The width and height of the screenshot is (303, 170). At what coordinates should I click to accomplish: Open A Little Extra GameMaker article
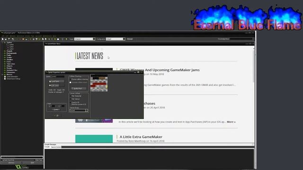click(x=141, y=137)
